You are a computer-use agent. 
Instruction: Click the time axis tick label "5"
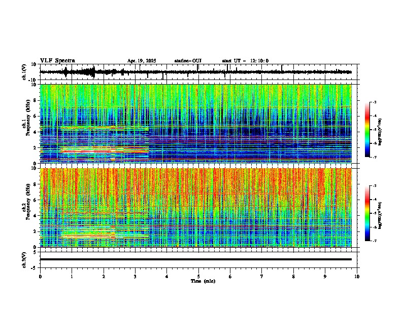[x=198, y=277]
